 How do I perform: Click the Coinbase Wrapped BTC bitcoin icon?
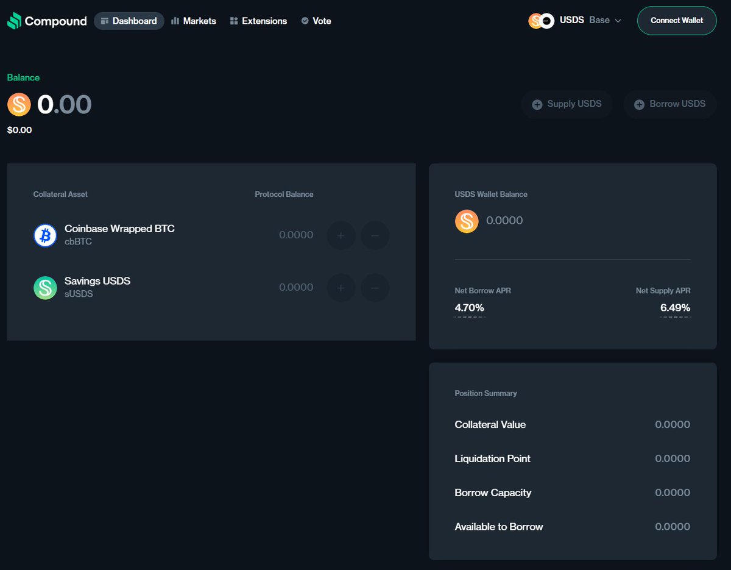point(45,235)
